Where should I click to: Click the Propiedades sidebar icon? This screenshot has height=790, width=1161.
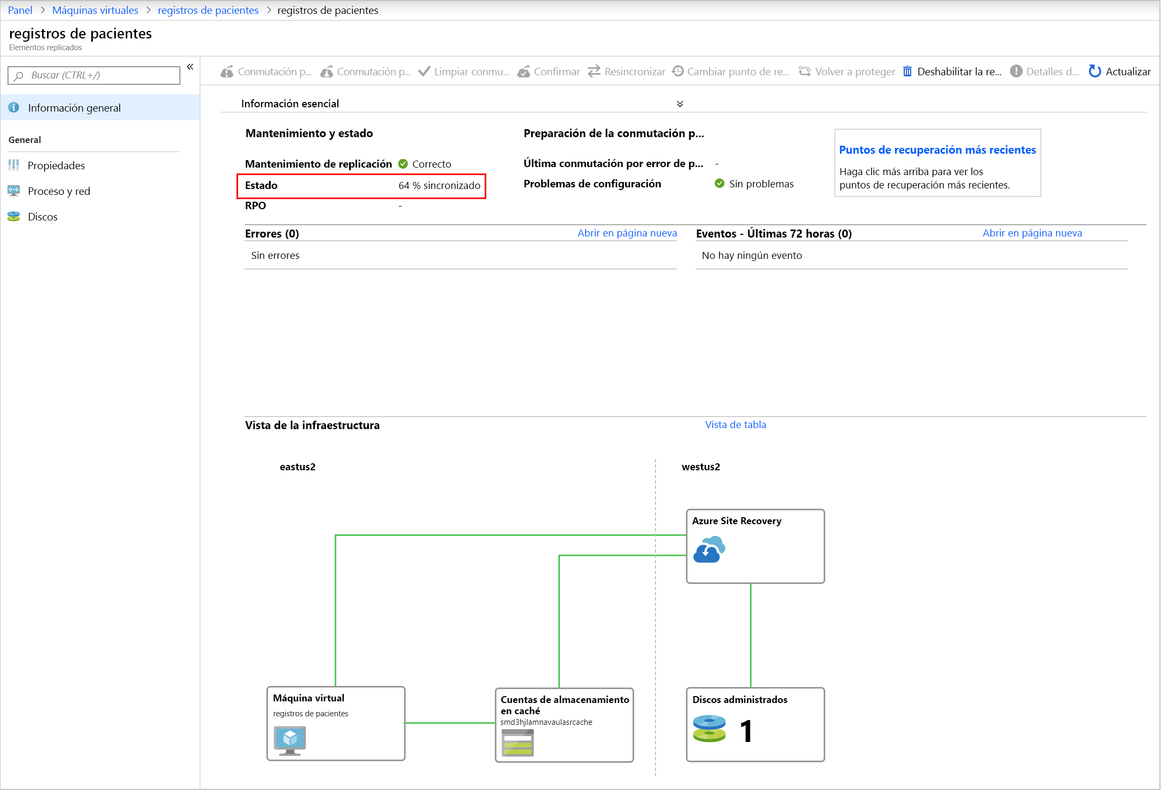(x=14, y=165)
